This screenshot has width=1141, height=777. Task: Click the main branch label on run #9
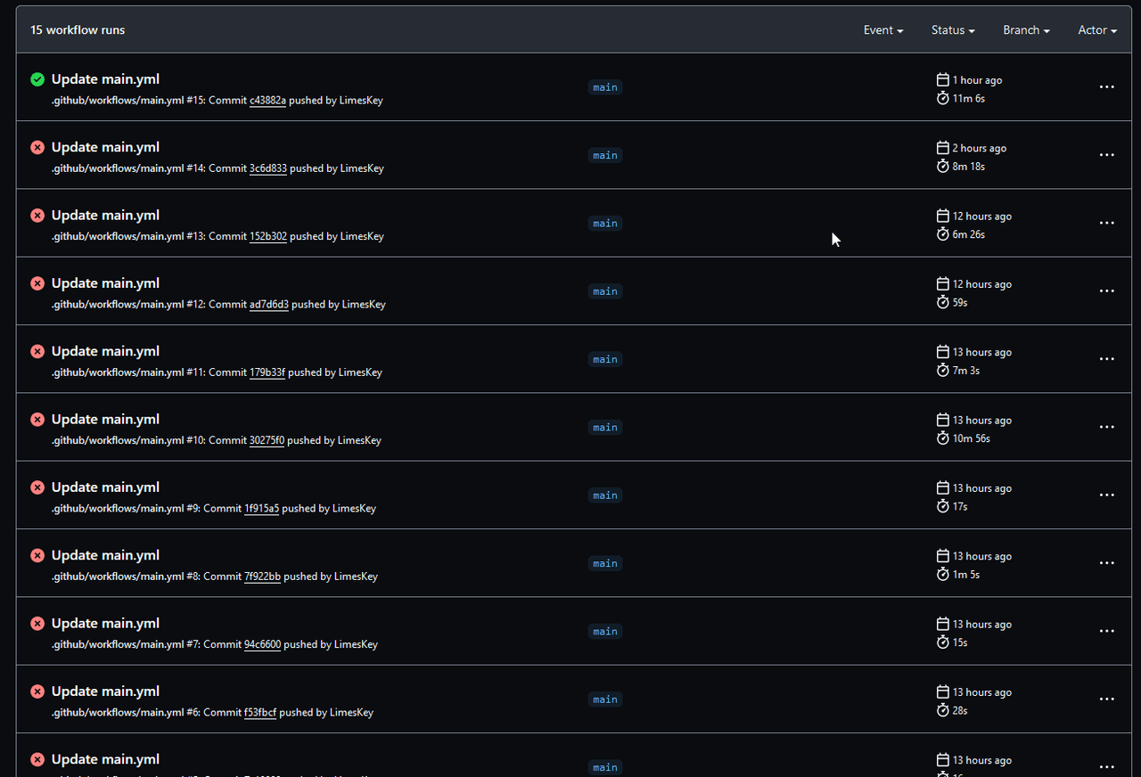(605, 495)
